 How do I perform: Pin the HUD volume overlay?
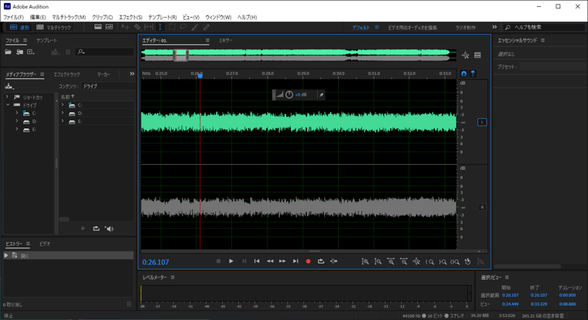tap(321, 95)
